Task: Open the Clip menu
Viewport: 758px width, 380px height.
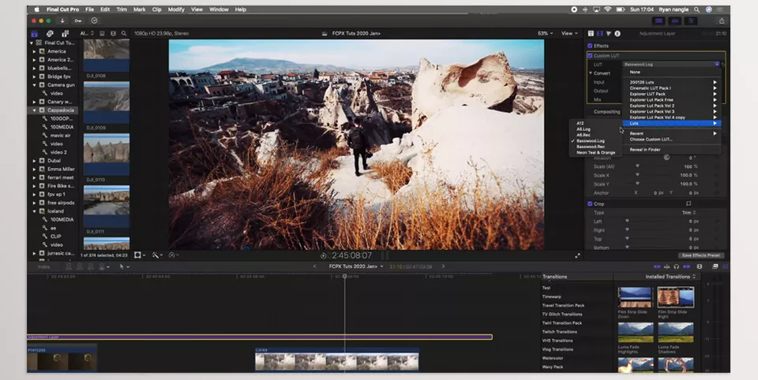Action: (156, 9)
